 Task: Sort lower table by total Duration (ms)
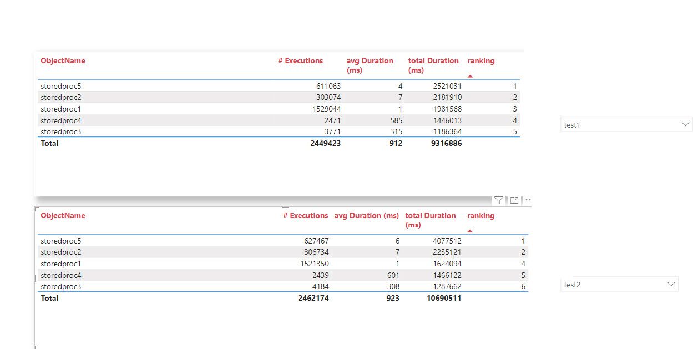point(431,220)
